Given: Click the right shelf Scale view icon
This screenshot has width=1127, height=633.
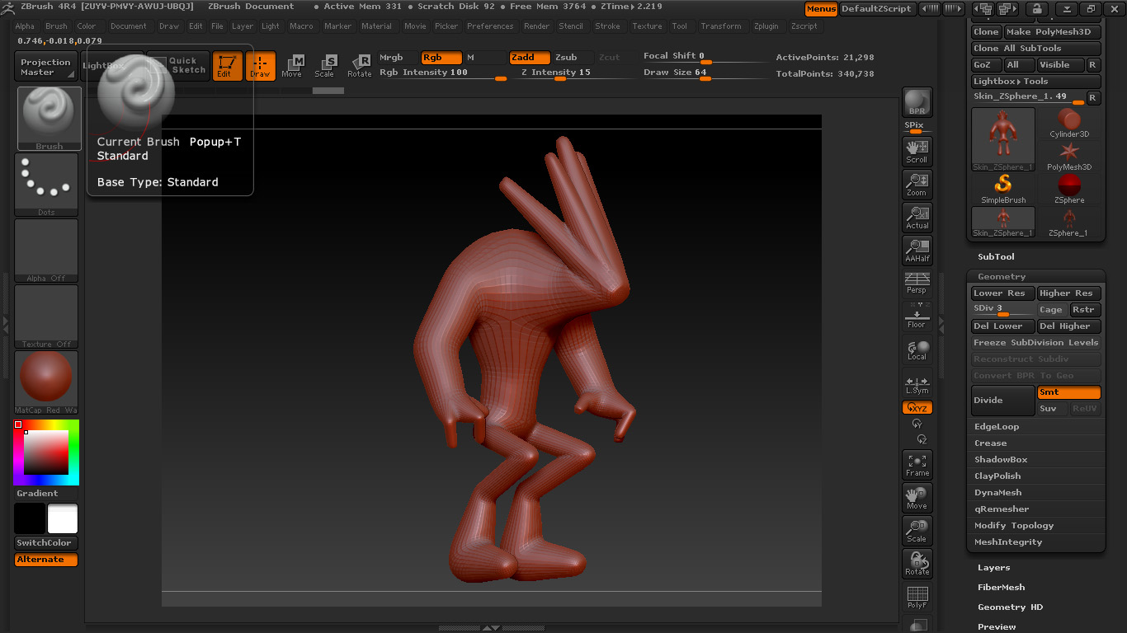Looking at the screenshot, I should coord(917,532).
